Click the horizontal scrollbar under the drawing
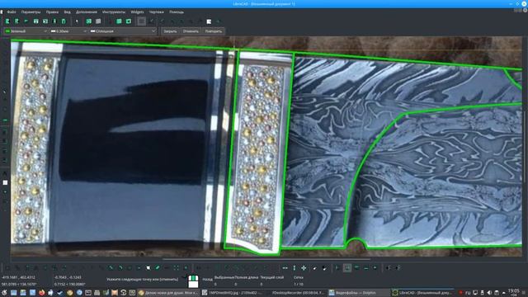Image resolution: width=528 pixels, height=297 pixels. tap(266, 259)
